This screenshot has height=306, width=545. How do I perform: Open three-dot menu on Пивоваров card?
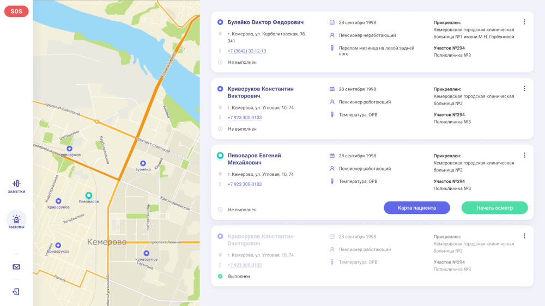click(x=524, y=155)
